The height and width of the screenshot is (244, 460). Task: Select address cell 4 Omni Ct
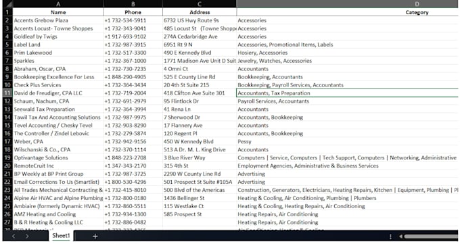200,69
